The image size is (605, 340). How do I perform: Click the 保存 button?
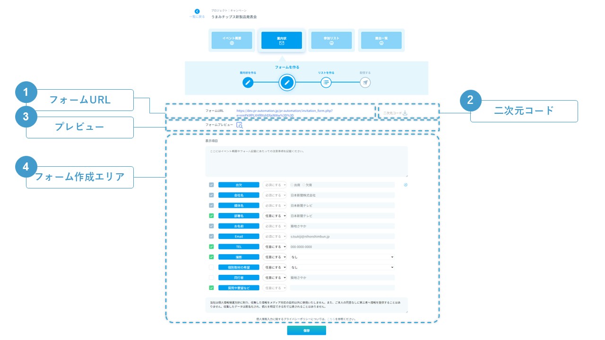click(x=306, y=331)
